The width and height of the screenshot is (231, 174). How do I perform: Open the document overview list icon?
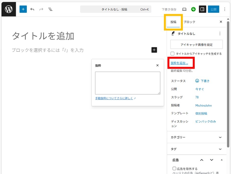[50, 9]
